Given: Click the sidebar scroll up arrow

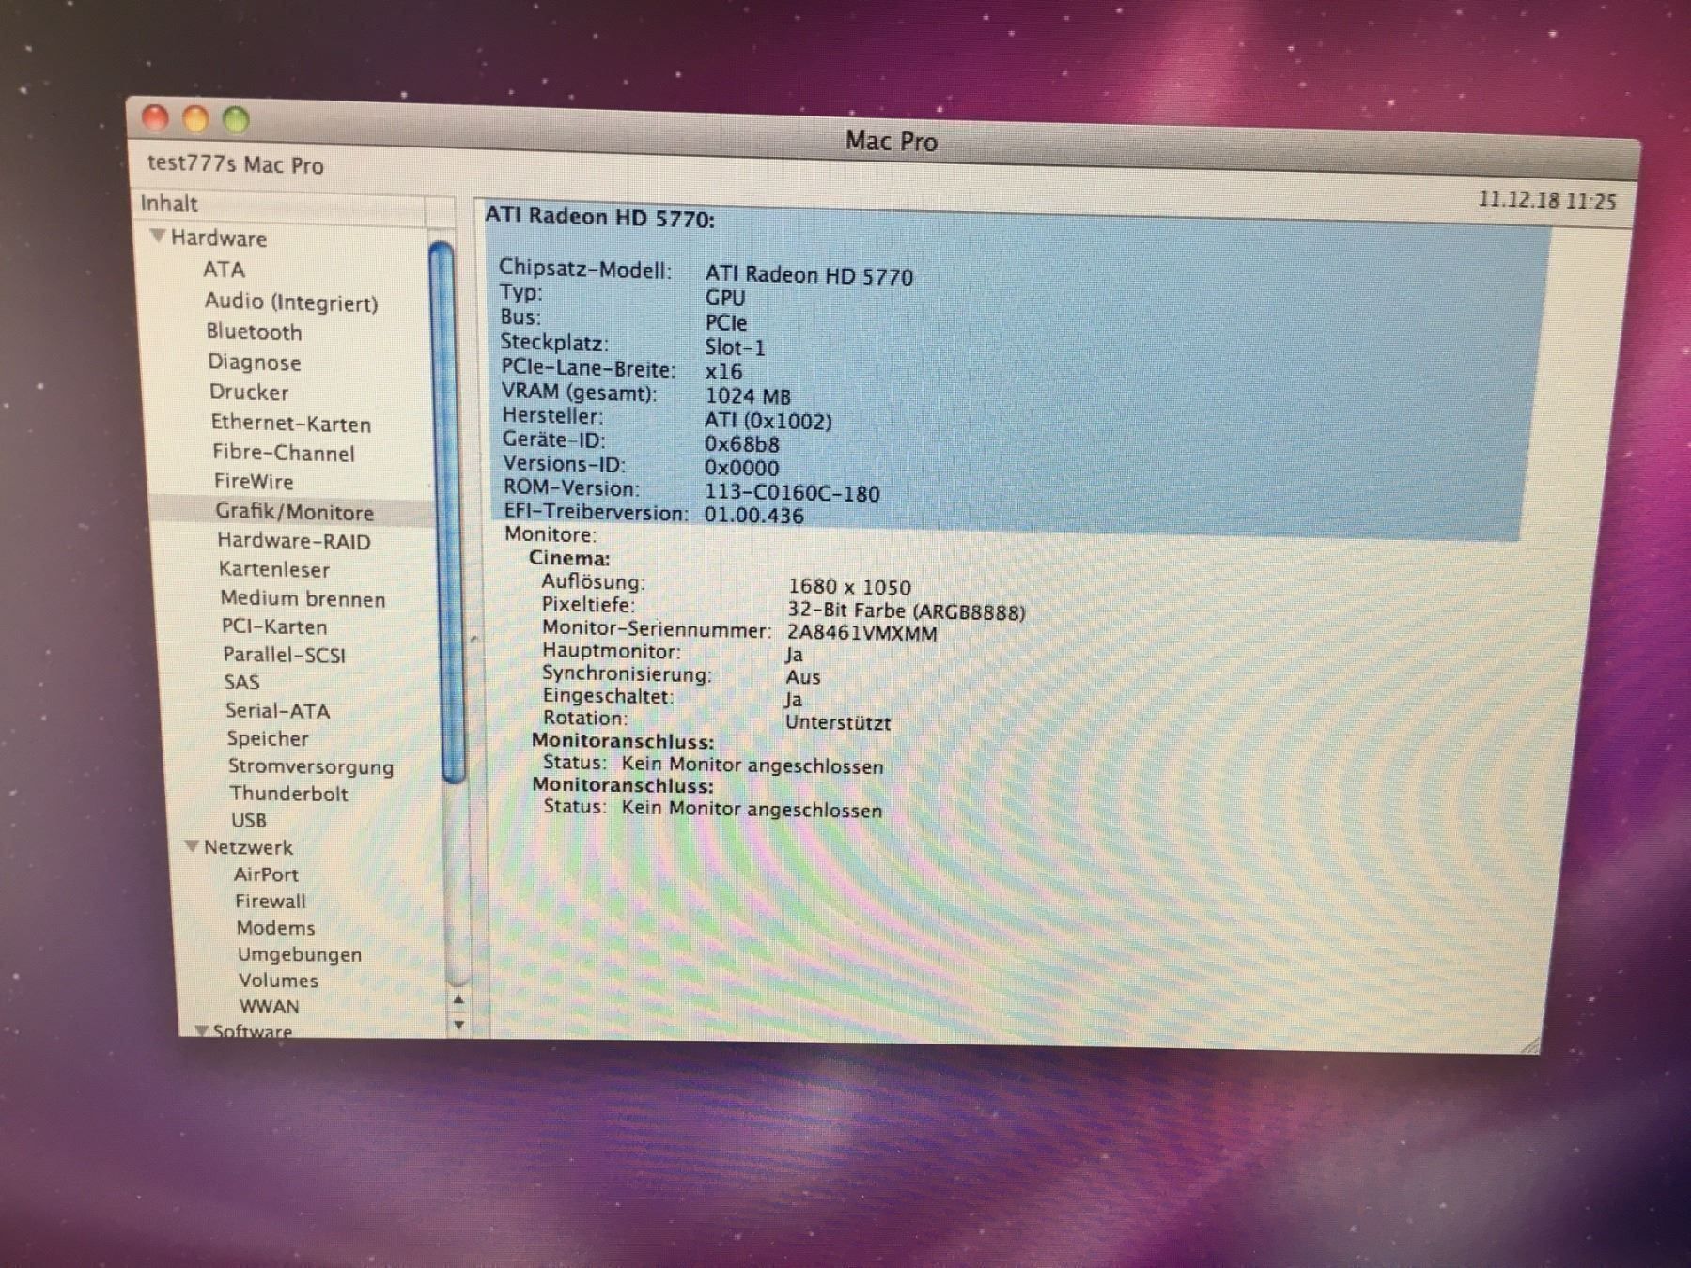Looking at the screenshot, I should click(458, 1000).
